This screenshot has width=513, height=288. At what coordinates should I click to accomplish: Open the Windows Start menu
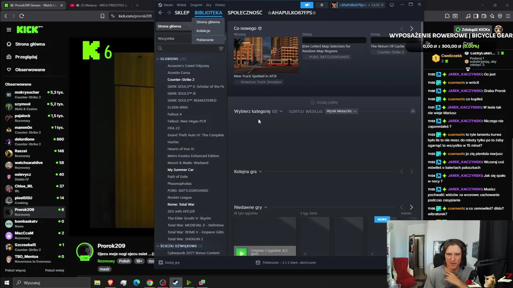[6, 283]
